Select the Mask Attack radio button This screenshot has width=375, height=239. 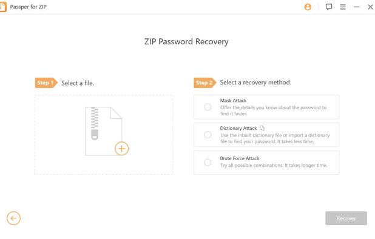[x=208, y=107]
